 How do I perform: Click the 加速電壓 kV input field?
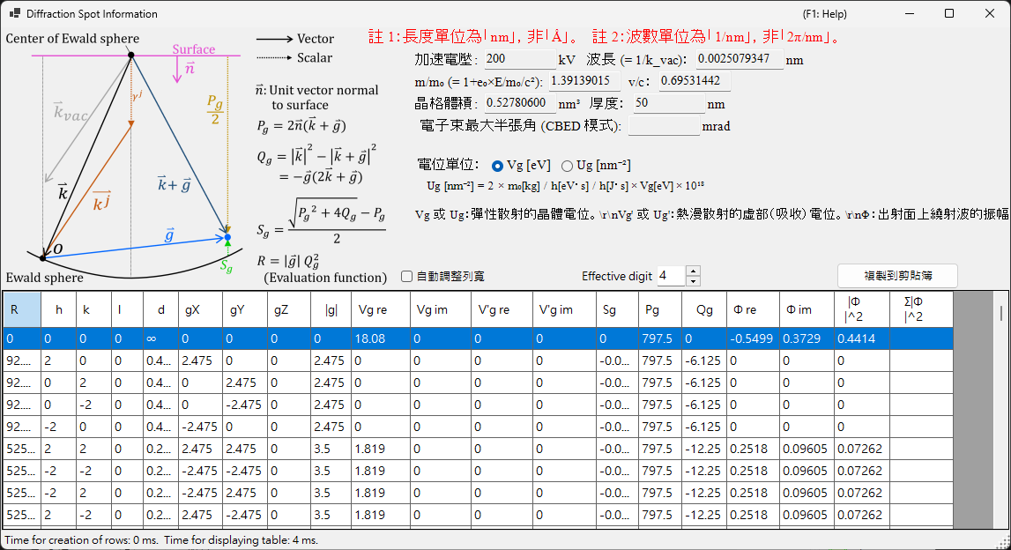pos(520,59)
